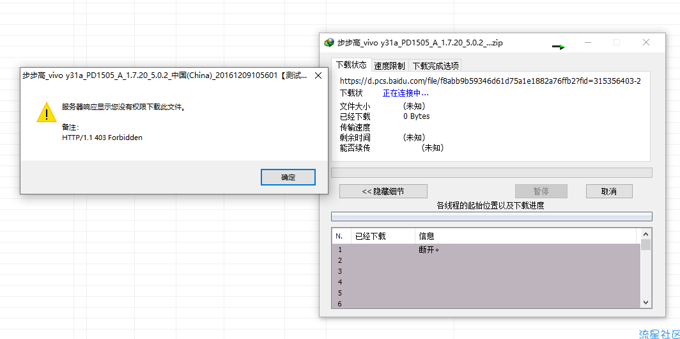The height and width of the screenshot is (339, 680).
Task: Collapse details with the << 隐藏细节 button
Action: (383, 191)
